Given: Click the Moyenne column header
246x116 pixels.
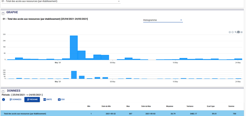Looking at the screenshot, I should (x=170, y=106).
